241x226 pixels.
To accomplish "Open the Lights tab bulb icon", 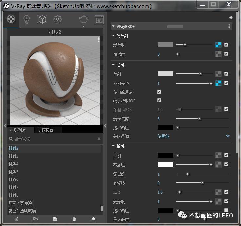I will pos(26,20).
